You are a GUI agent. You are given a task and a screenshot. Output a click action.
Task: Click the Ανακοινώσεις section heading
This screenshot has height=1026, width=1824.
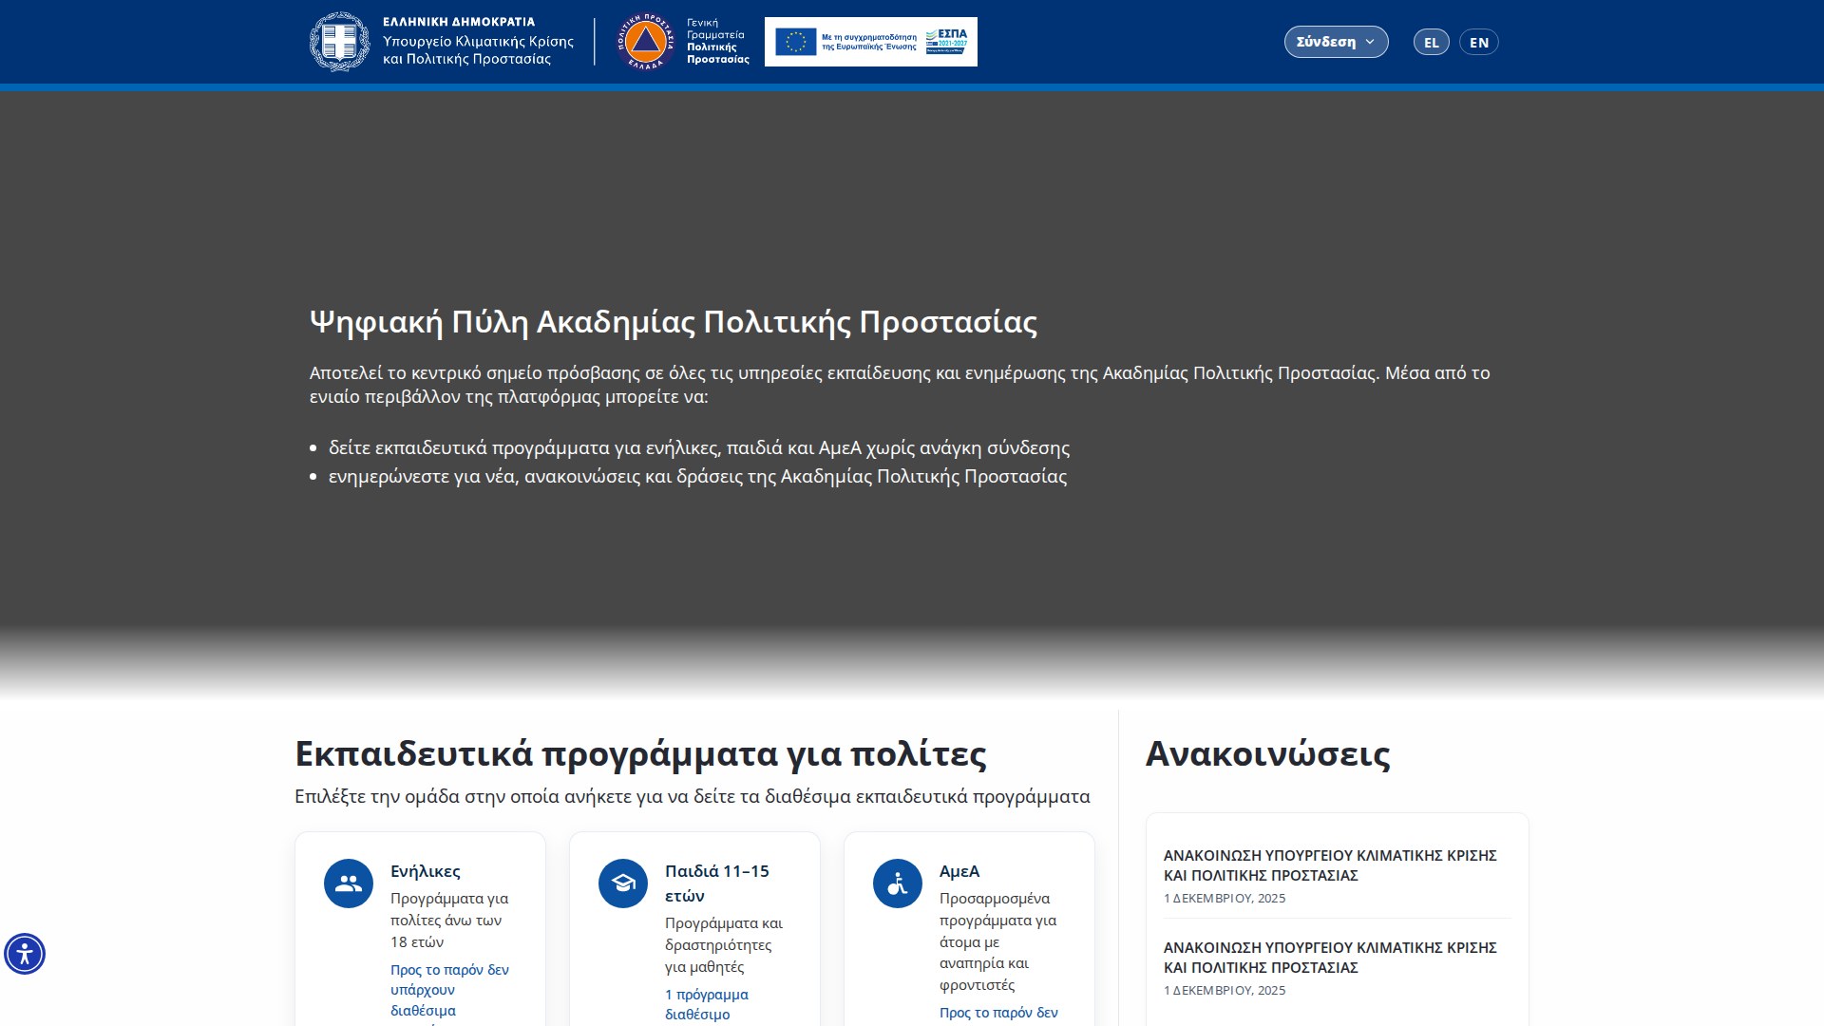point(1267,753)
